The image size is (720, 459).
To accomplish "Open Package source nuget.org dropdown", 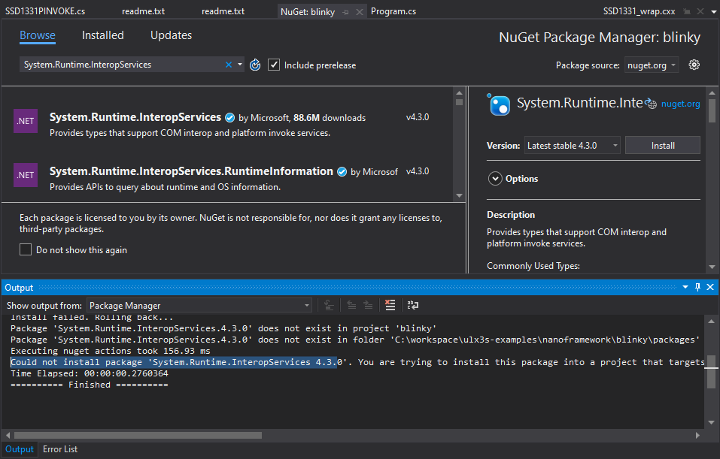I will (x=651, y=65).
